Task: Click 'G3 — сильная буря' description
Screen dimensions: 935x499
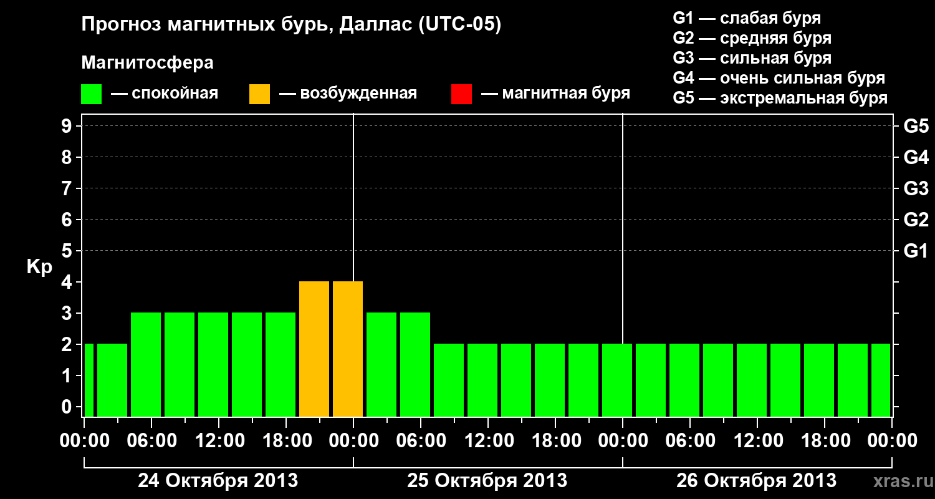Action: pyautogui.click(x=752, y=58)
